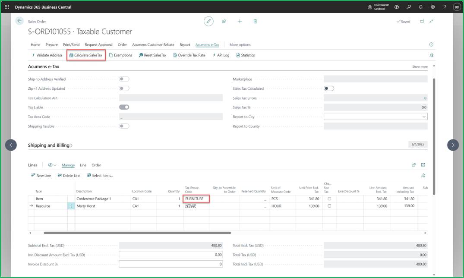Open the Print/Send menu

coord(71,45)
